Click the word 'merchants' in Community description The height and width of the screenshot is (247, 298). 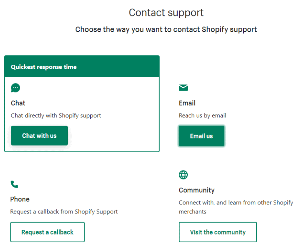pos(192,211)
